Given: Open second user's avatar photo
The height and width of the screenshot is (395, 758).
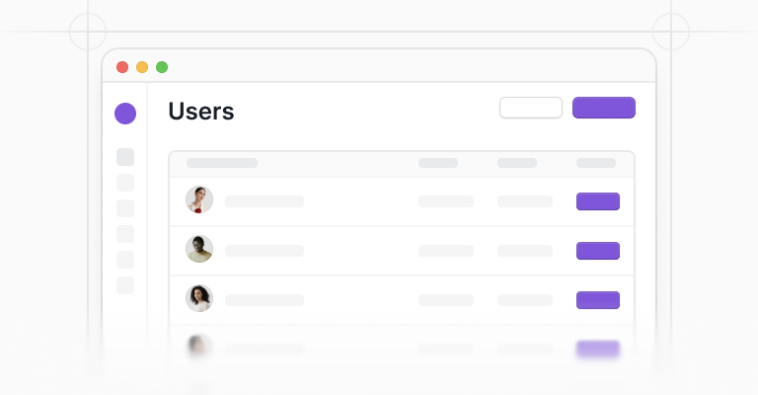Looking at the screenshot, I should click(x=199, y=249).
